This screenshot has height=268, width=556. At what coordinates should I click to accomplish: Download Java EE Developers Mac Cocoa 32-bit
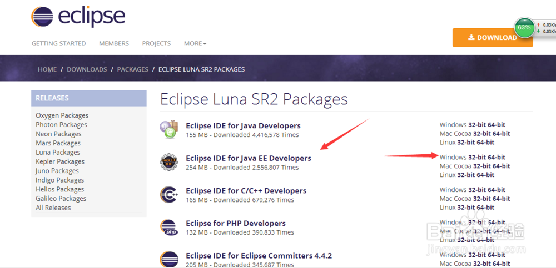tap(481, 166)
